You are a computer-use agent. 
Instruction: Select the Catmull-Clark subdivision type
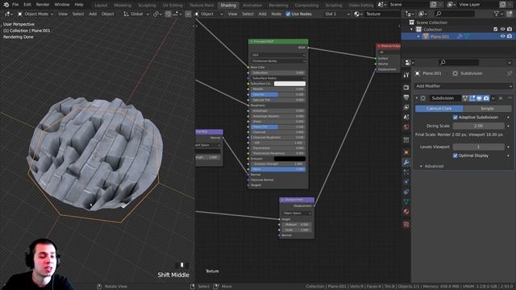point(439,109)
